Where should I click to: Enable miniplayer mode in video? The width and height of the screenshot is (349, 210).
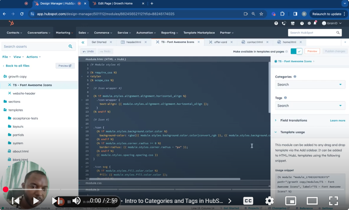pyautogui.click(x=291, y=201)
